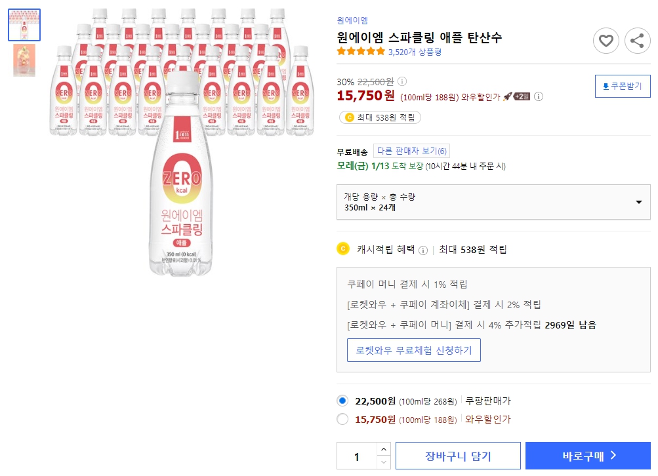Select the 15,750원 와우할인가 radio button
658x476 pixels.
pos(342,420)
